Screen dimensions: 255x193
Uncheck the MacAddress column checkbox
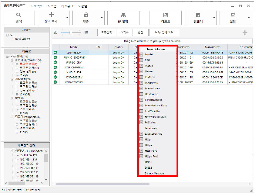[x=141, y=88]
